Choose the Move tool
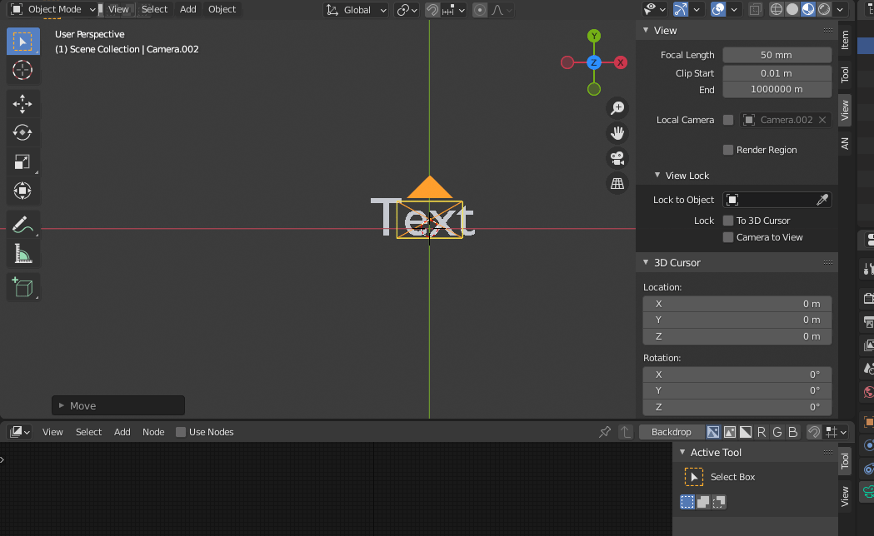The image size is (874, 536). pos(22,103)
